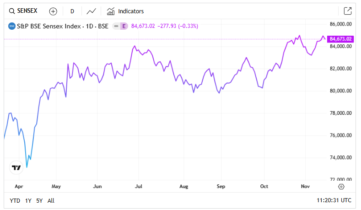The height and width of the screenshot is (210, 361).
Task: Click the Jul label on the time axis
Action: [x=139, y=187]
